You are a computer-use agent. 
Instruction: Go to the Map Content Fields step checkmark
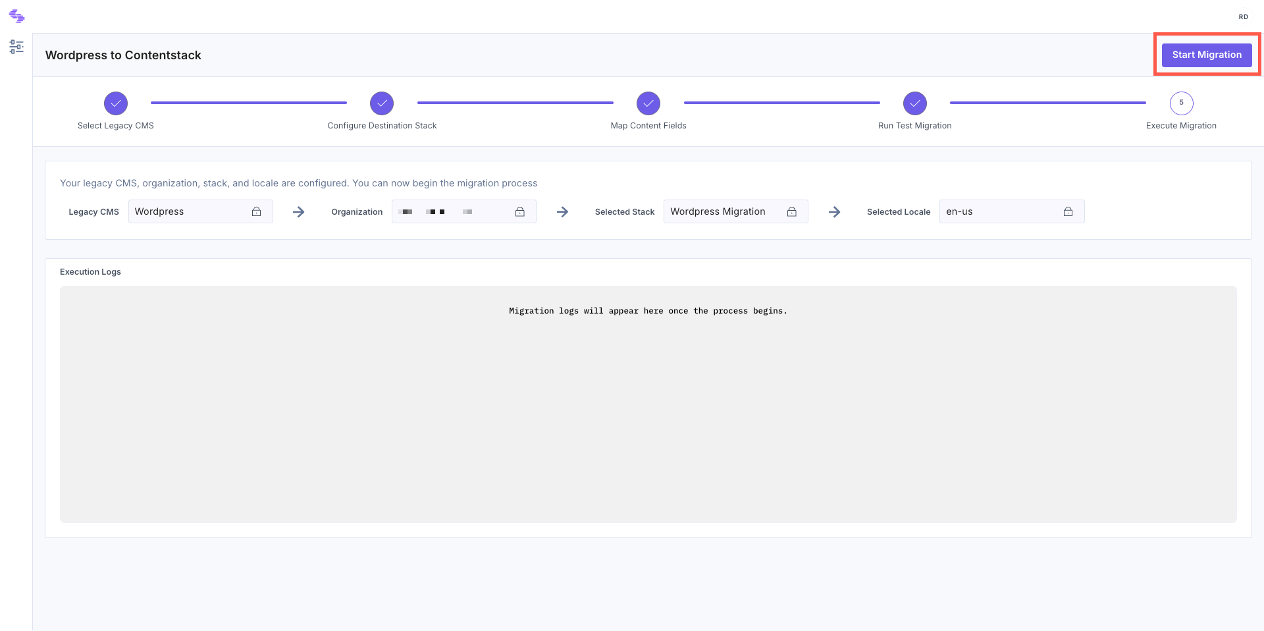click(648, 103)
